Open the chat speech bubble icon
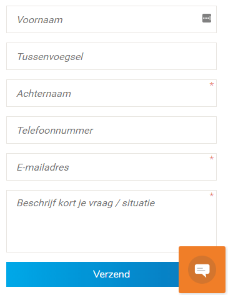The image size is (228, 295). (202, 270)
